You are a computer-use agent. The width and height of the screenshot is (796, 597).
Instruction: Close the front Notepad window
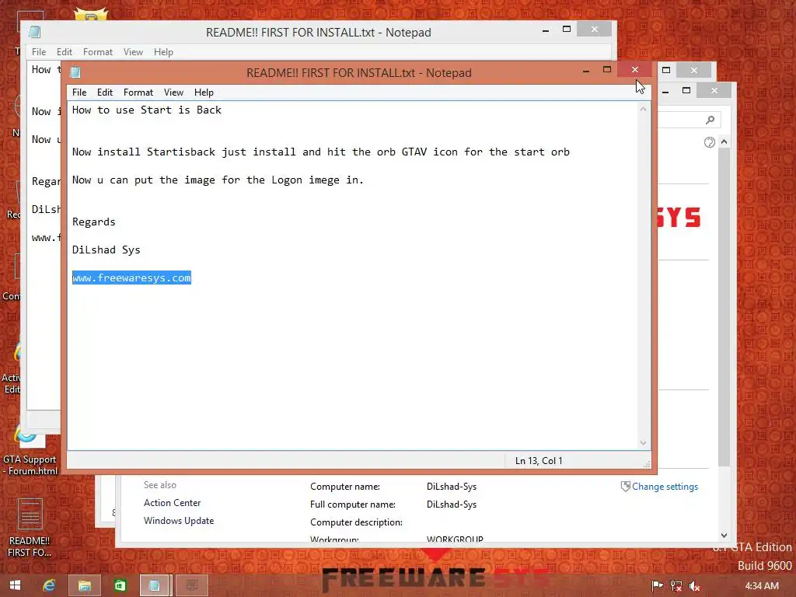click(634, 69)
